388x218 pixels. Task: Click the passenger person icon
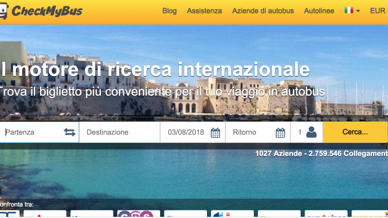point(311,132)
